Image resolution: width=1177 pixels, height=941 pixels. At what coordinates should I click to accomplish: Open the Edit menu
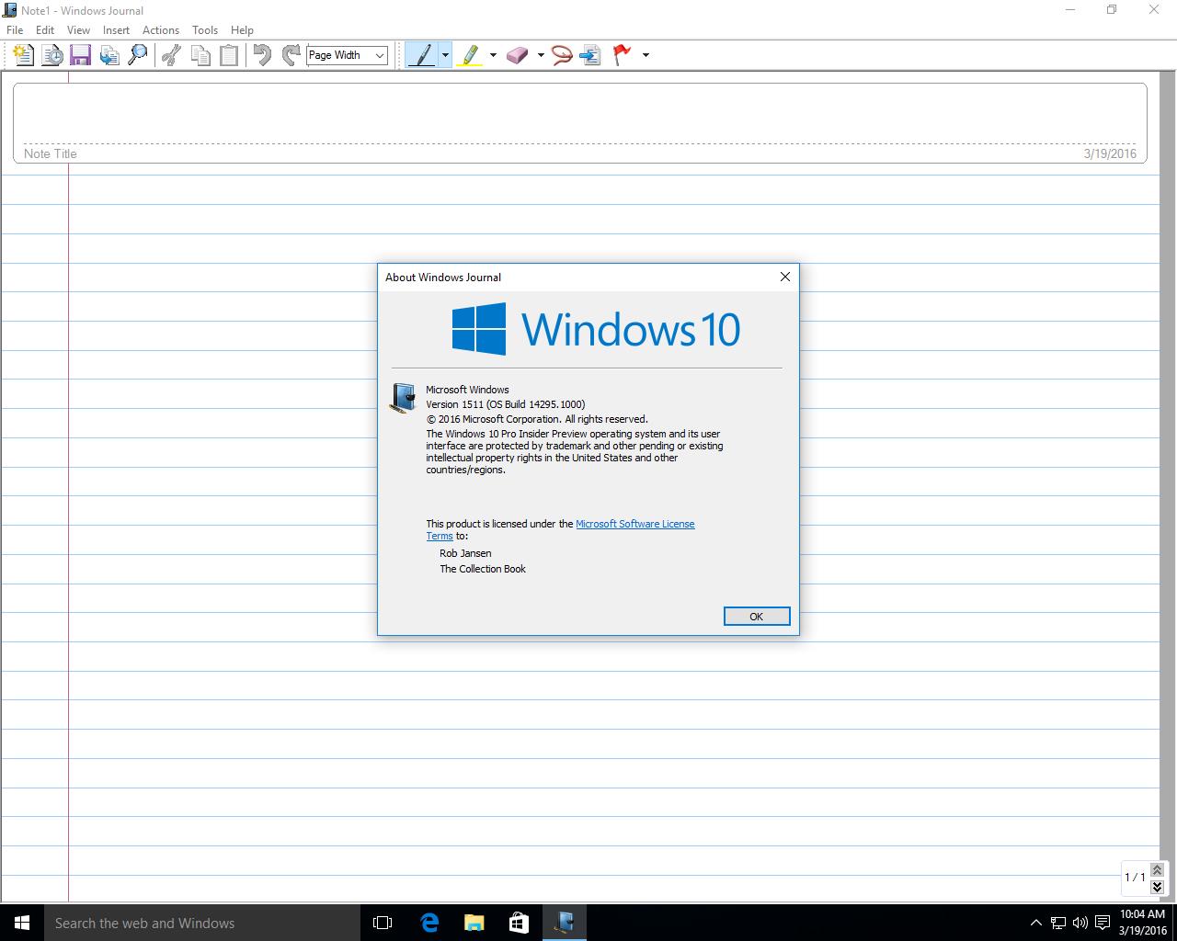(x=45, y=30)
